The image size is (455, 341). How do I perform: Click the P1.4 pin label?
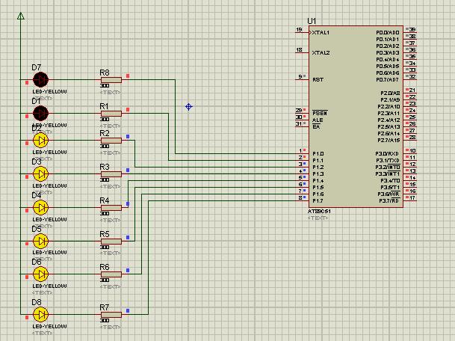tap(318, 181)
